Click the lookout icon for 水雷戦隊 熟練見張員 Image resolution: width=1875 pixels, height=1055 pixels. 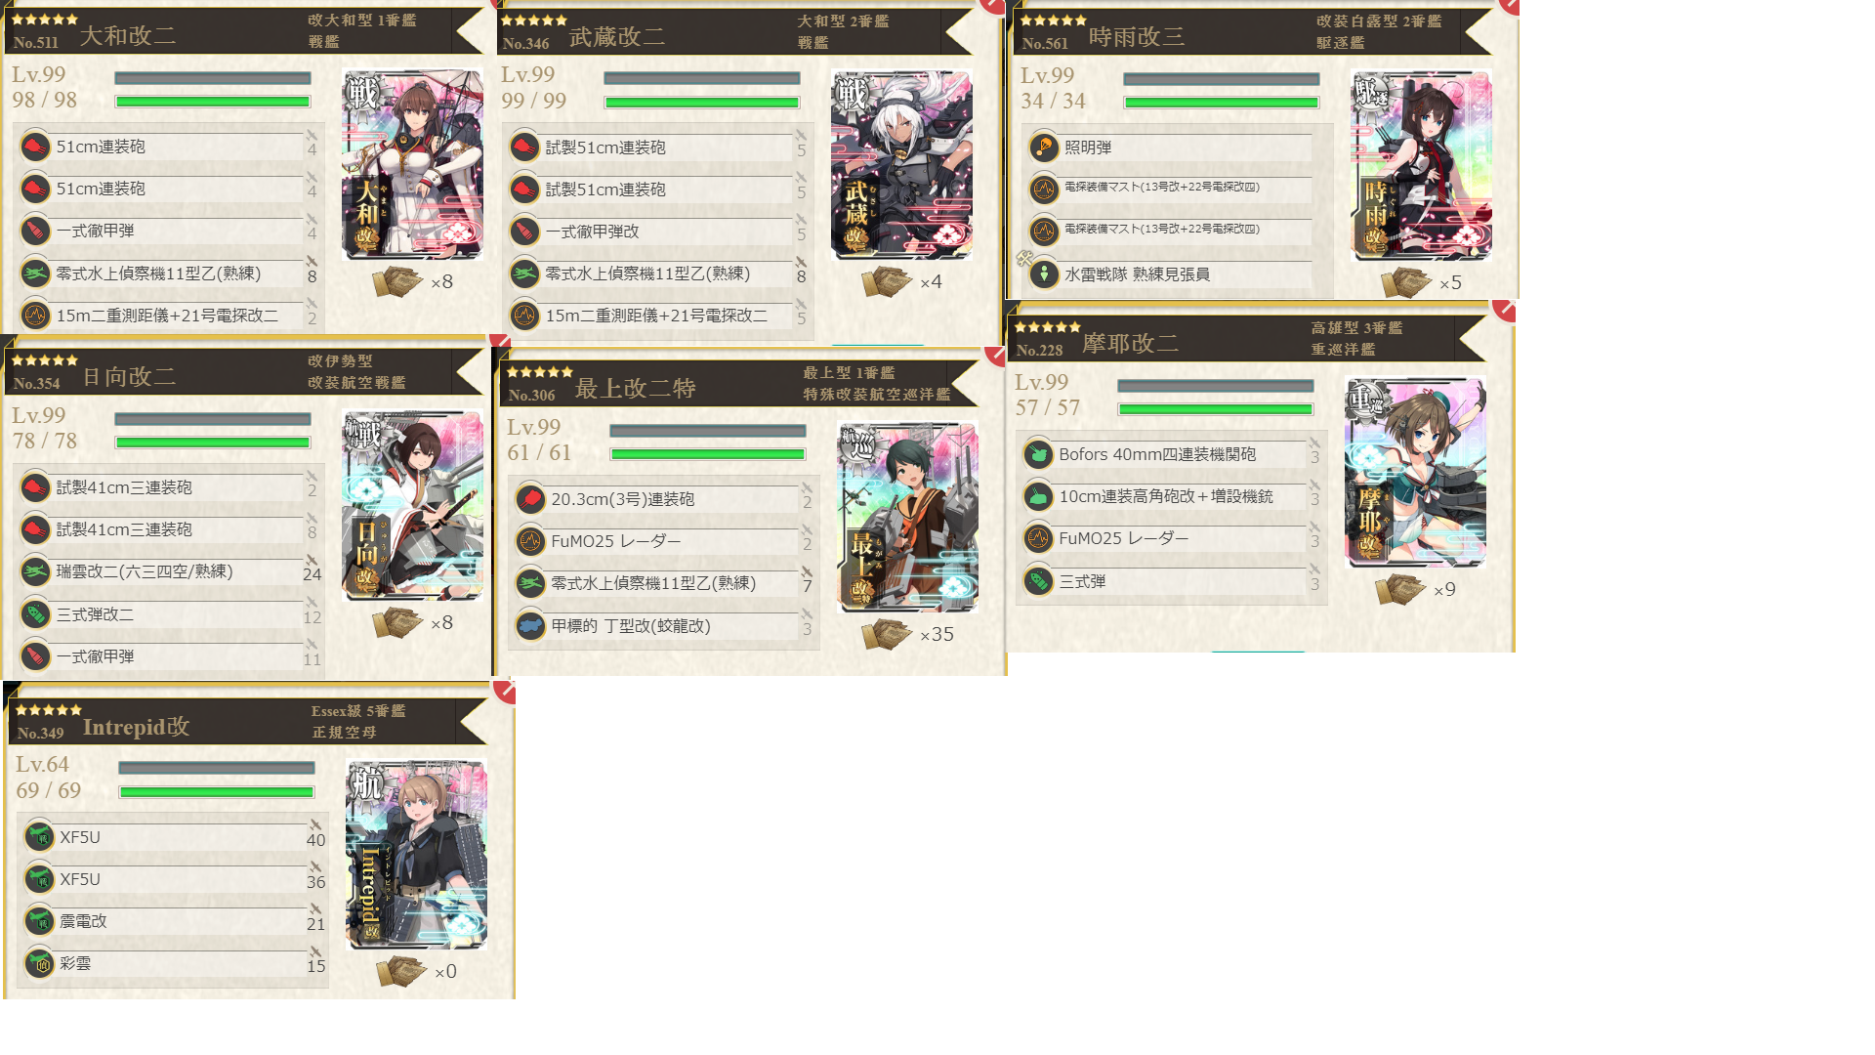(1044, 274)
